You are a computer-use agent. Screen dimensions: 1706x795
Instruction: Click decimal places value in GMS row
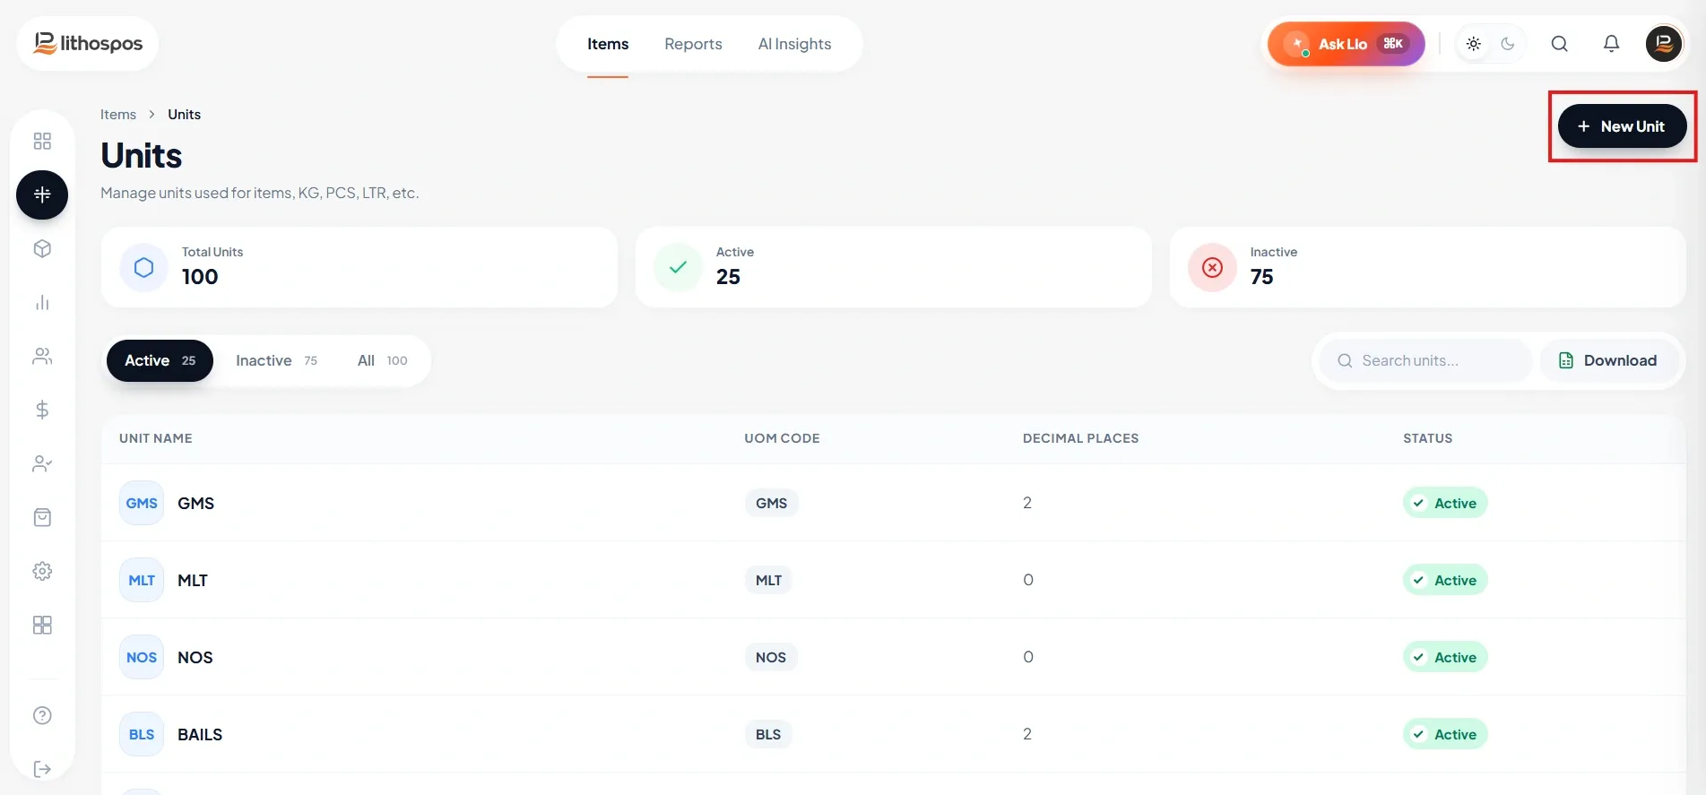(x=1027, y=503)
